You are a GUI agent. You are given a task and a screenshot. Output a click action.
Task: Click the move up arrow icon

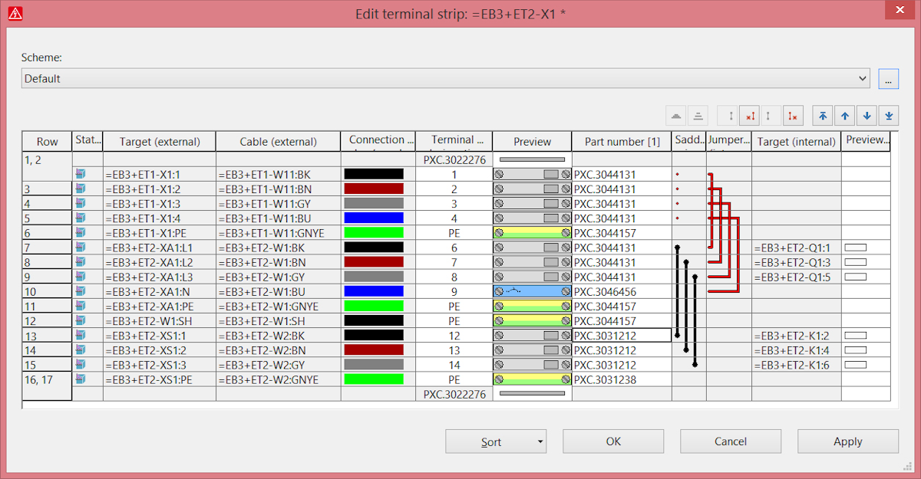click(x=844, y=115)
